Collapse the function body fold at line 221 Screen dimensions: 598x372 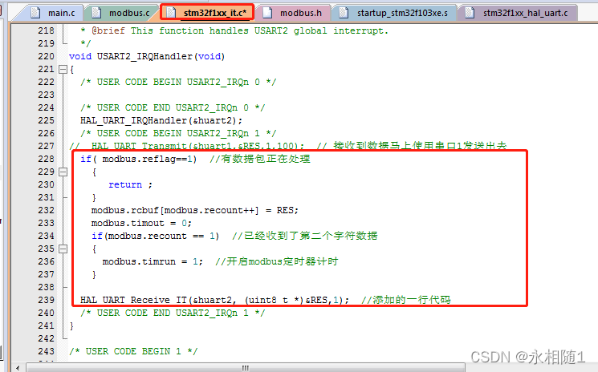63,69
